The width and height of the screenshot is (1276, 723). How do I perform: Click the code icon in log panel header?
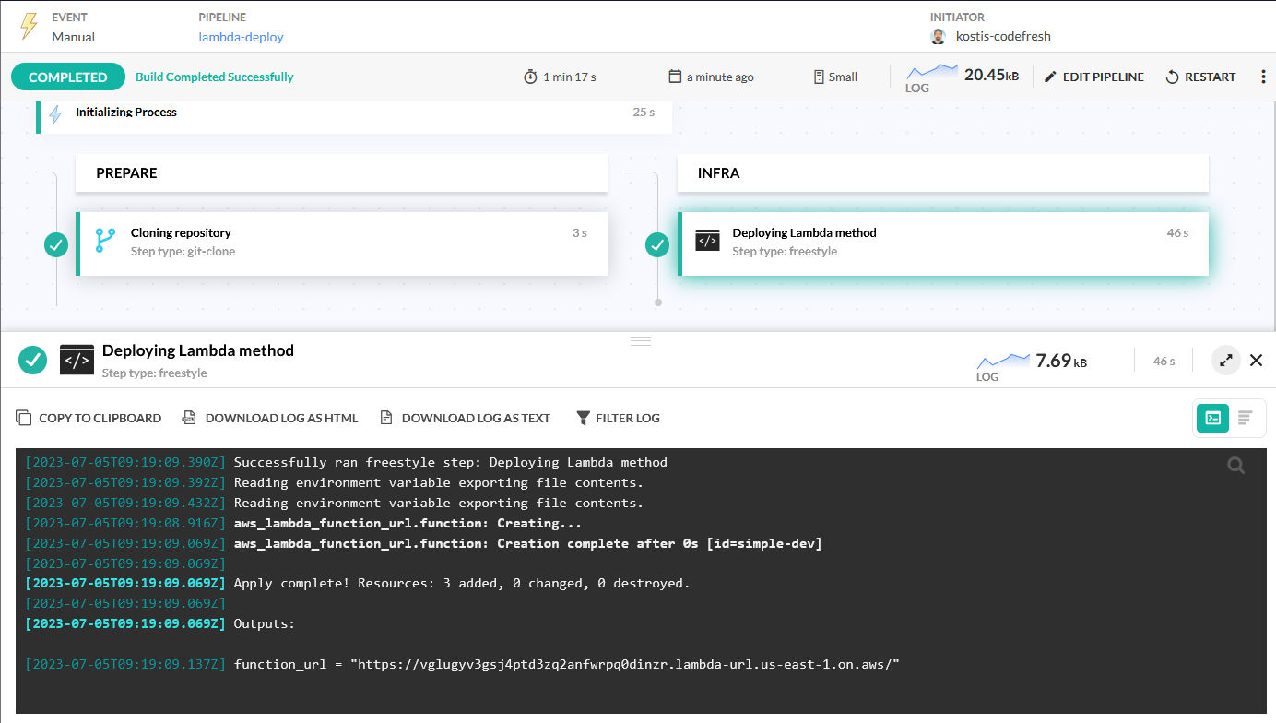[x=77, y=360]
